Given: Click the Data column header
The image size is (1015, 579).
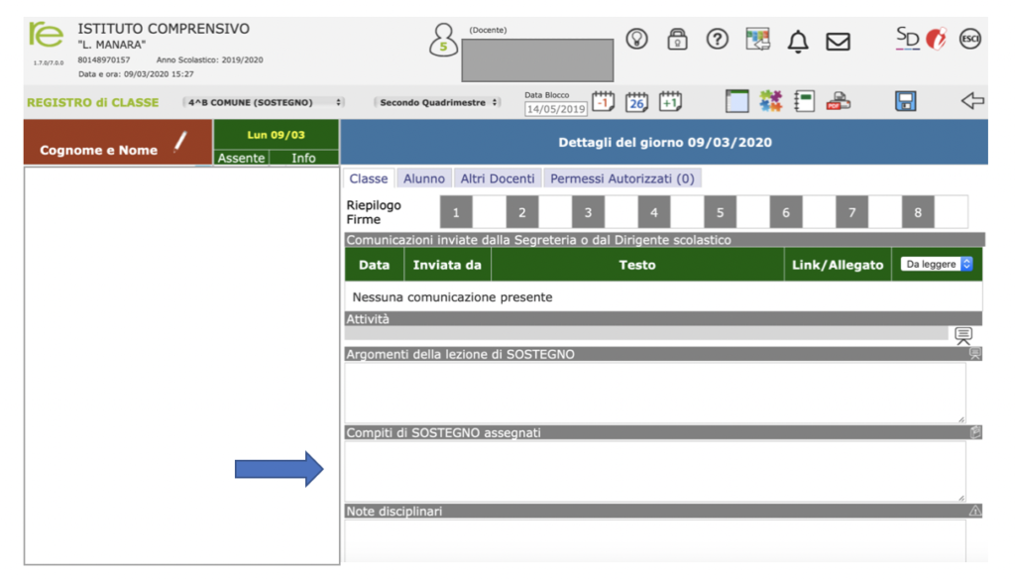Looking at the screenshot, I should 374,265.
